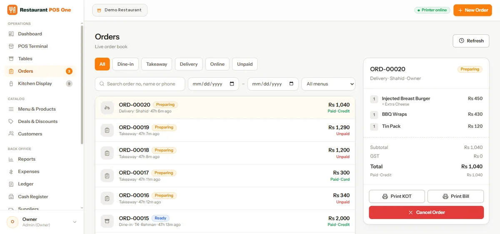
Task: Focus the order search field
Action: pyautogui.click(x=140, y=84)
